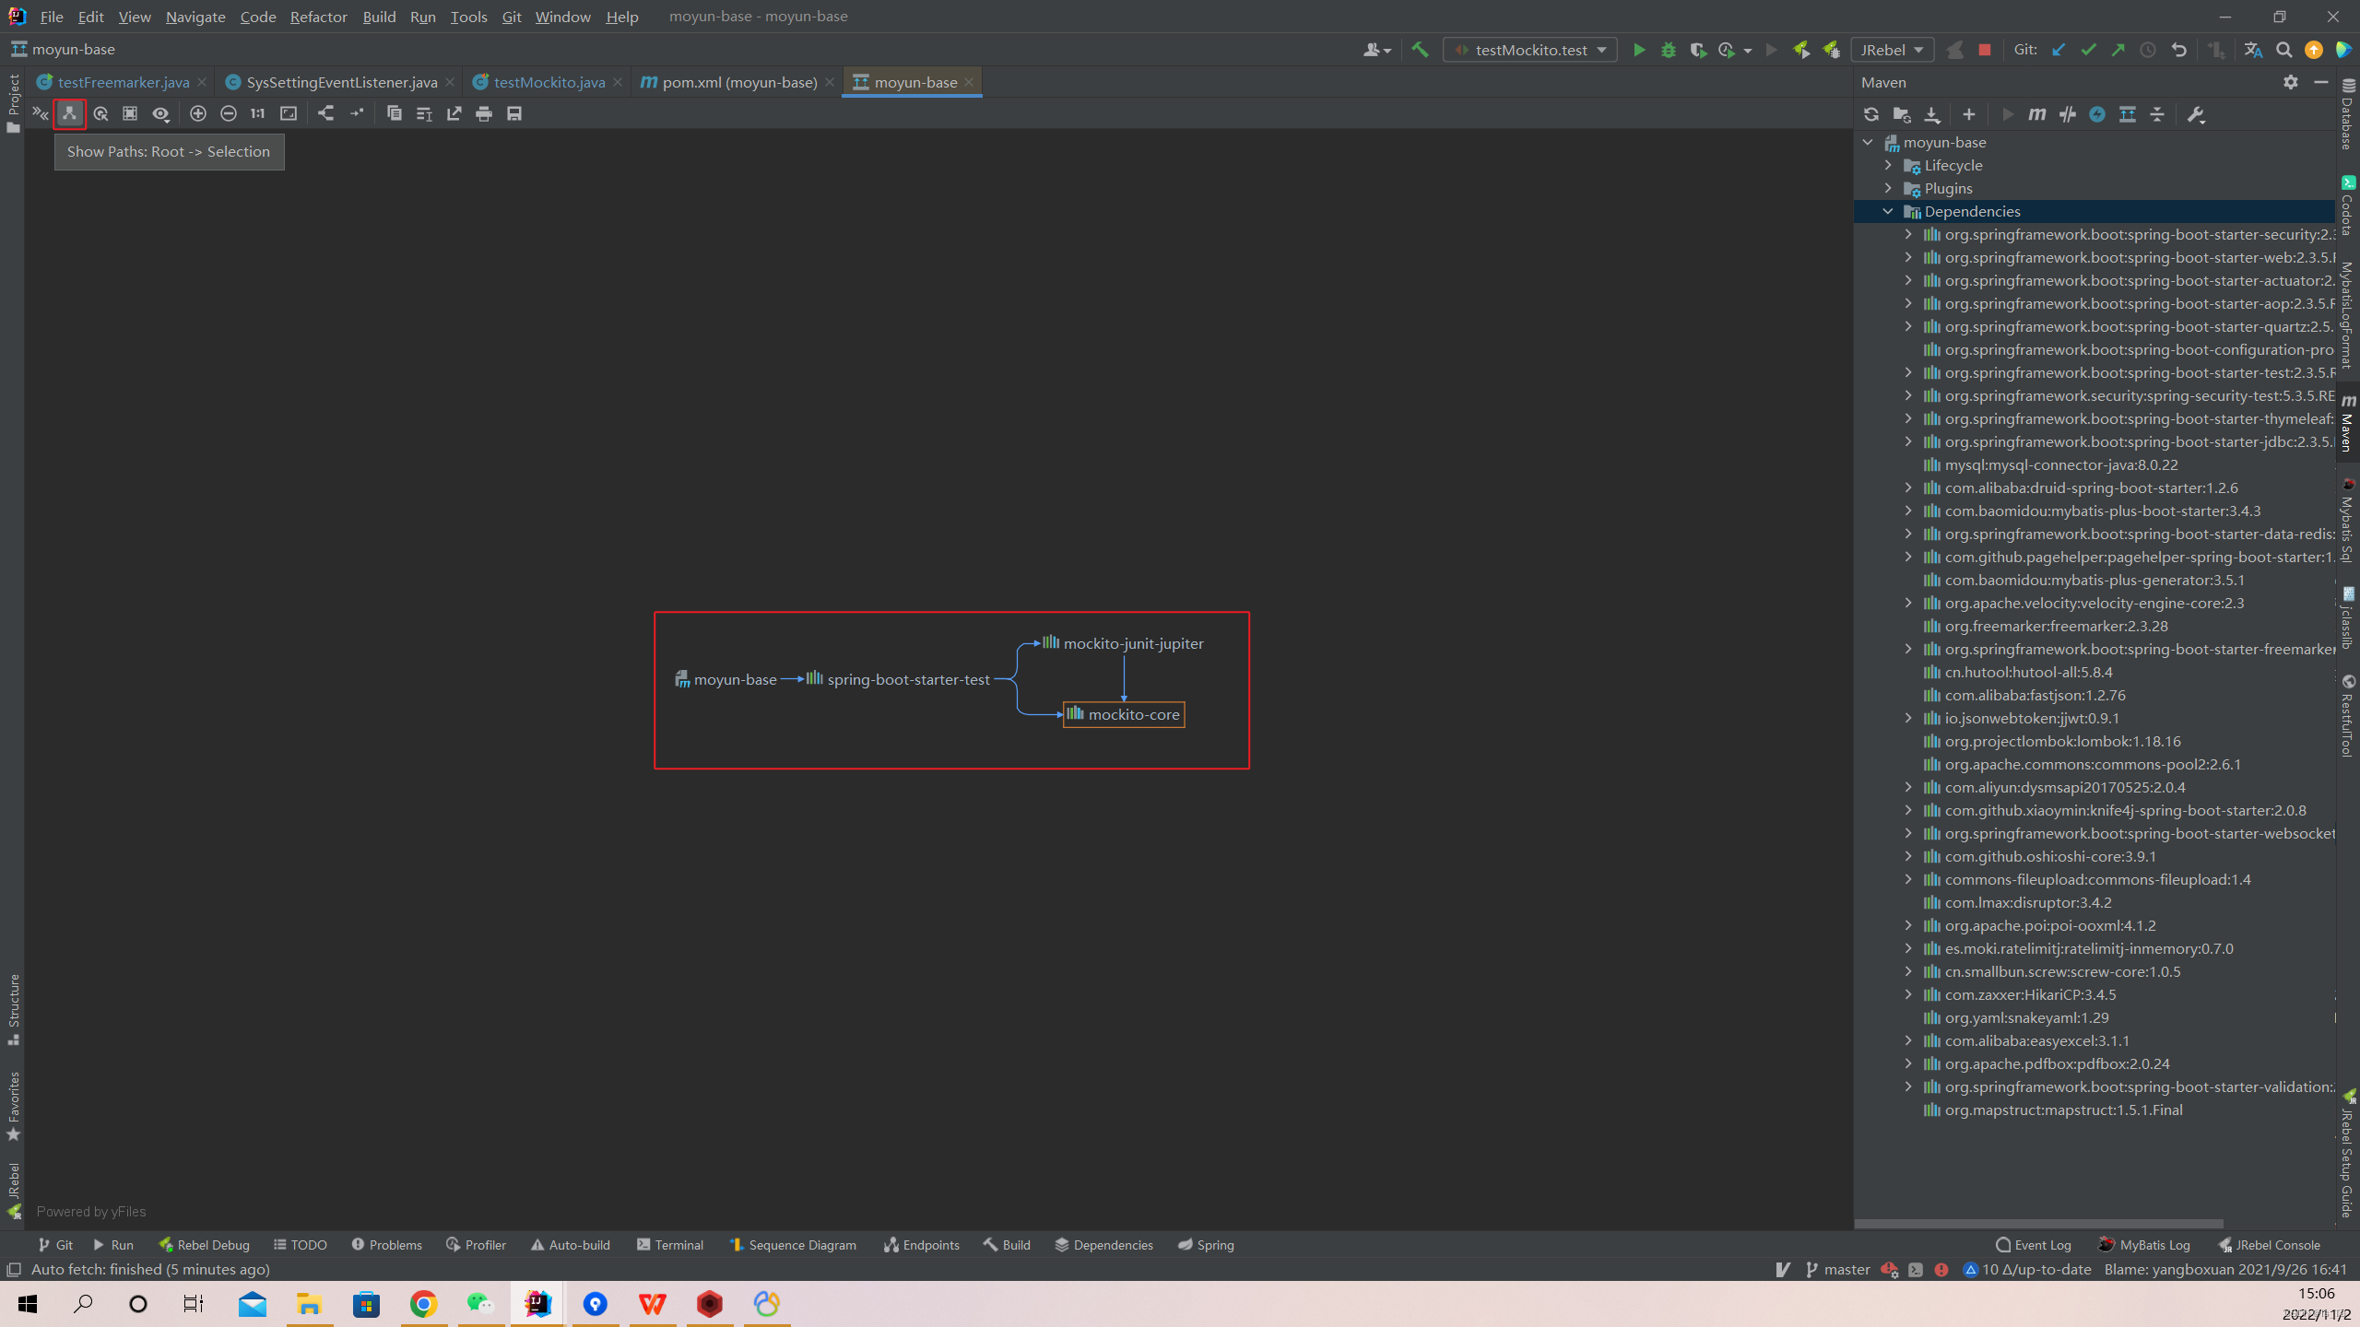Open the Terminal tool window
Viewport: 2360px width, 1327px height.
[670, 1245]
